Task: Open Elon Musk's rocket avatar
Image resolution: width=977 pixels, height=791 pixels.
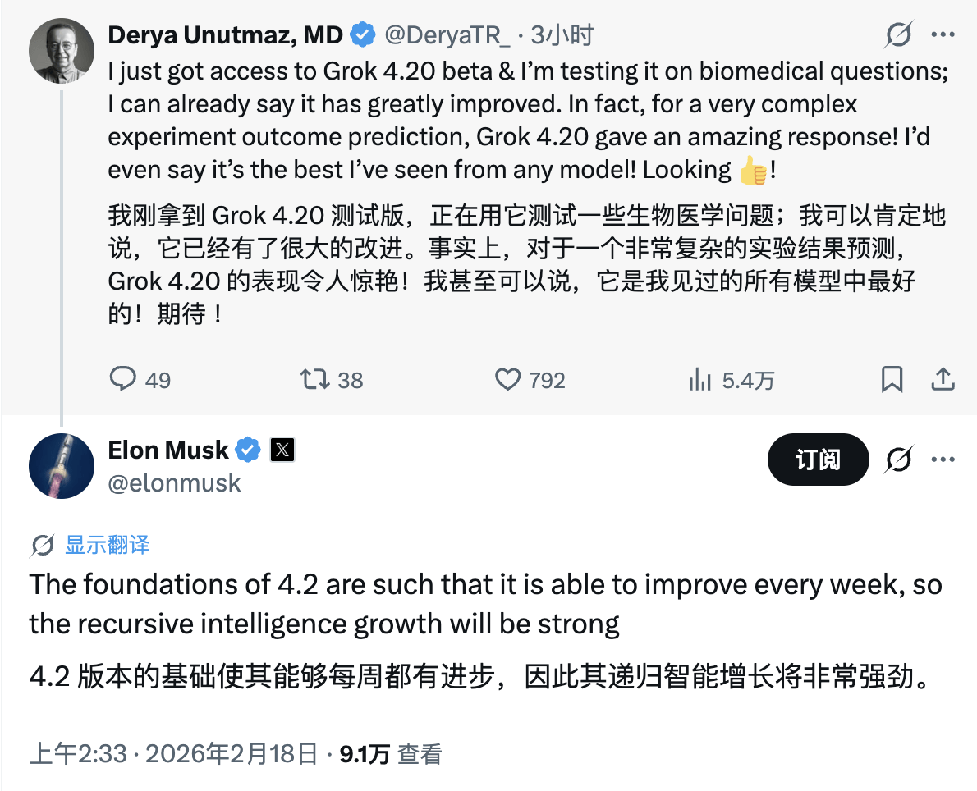Action: pos(62,465)
